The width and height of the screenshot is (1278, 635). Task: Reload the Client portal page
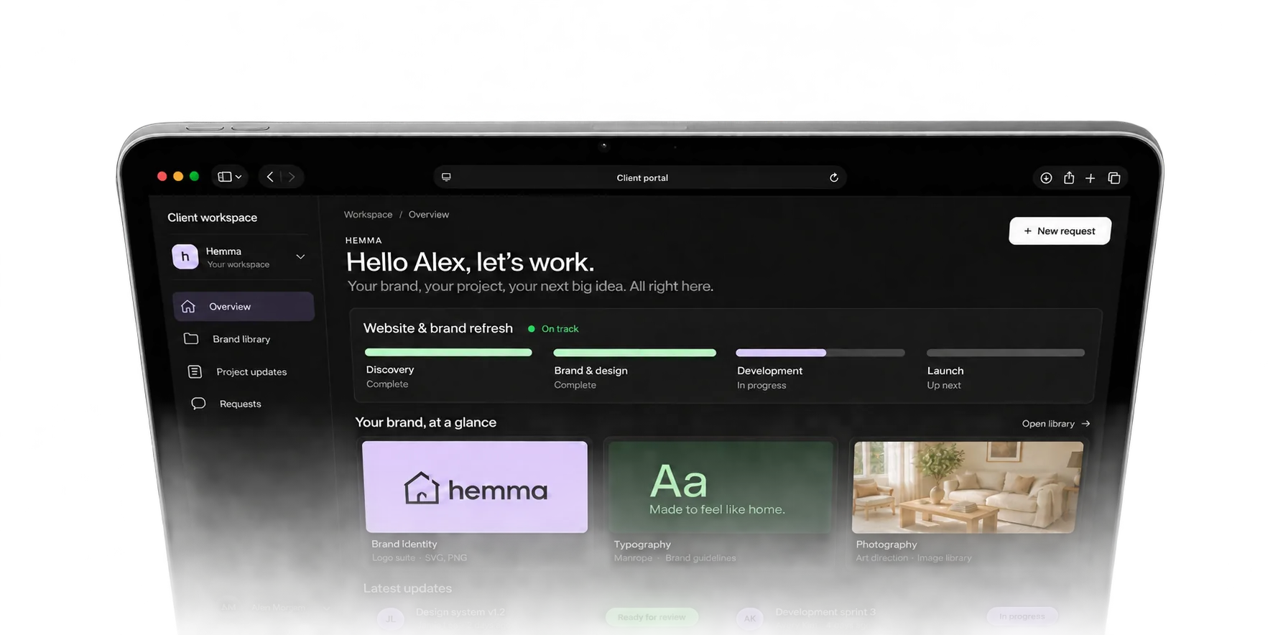coord(833,177)
